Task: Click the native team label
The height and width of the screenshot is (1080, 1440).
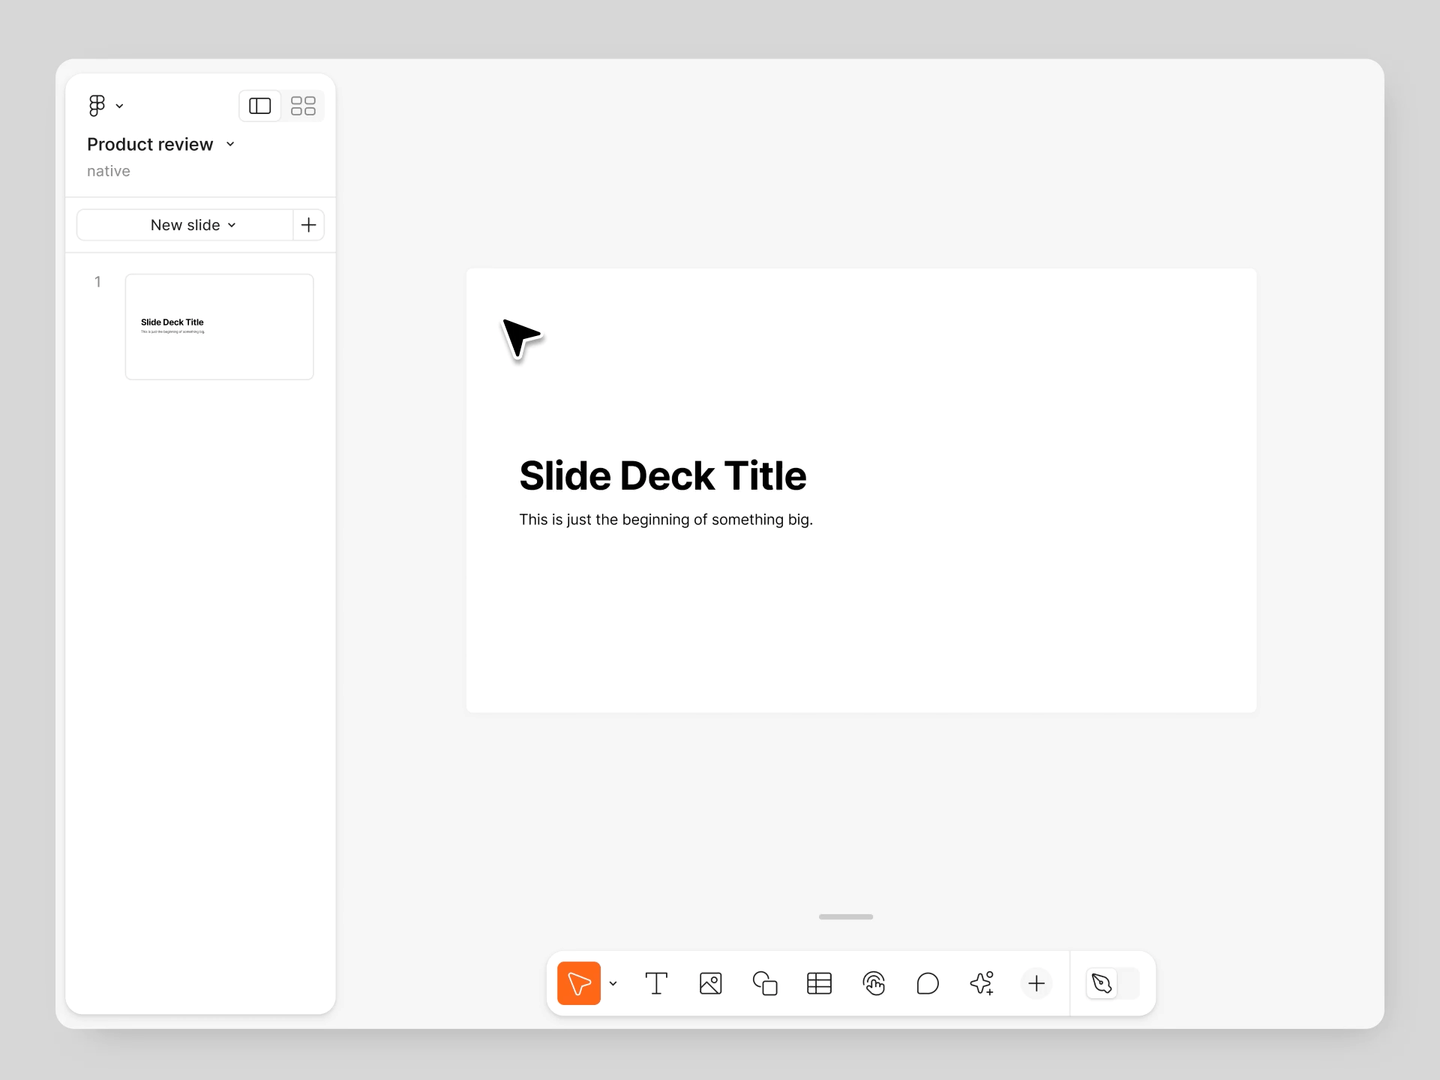Action: [x=109, y=171]
